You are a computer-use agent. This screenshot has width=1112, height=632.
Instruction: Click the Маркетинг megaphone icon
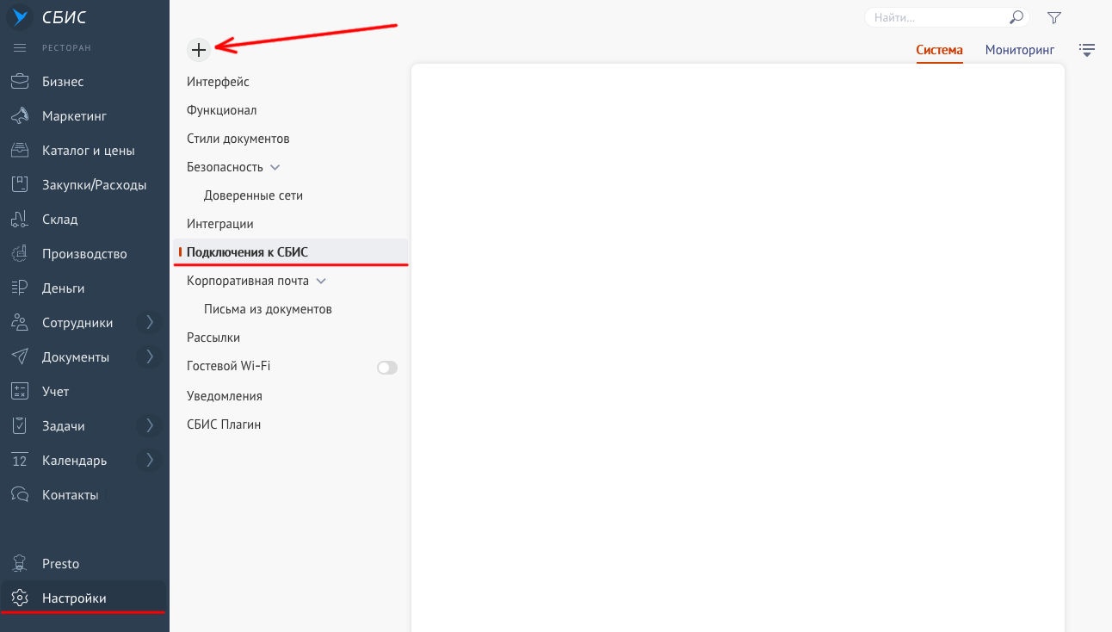tap(20, 116)
